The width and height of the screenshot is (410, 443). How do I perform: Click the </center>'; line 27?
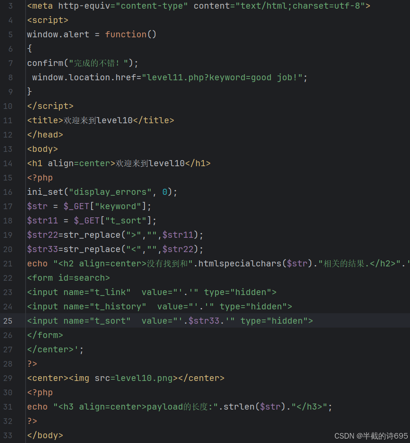coord(56,350)
